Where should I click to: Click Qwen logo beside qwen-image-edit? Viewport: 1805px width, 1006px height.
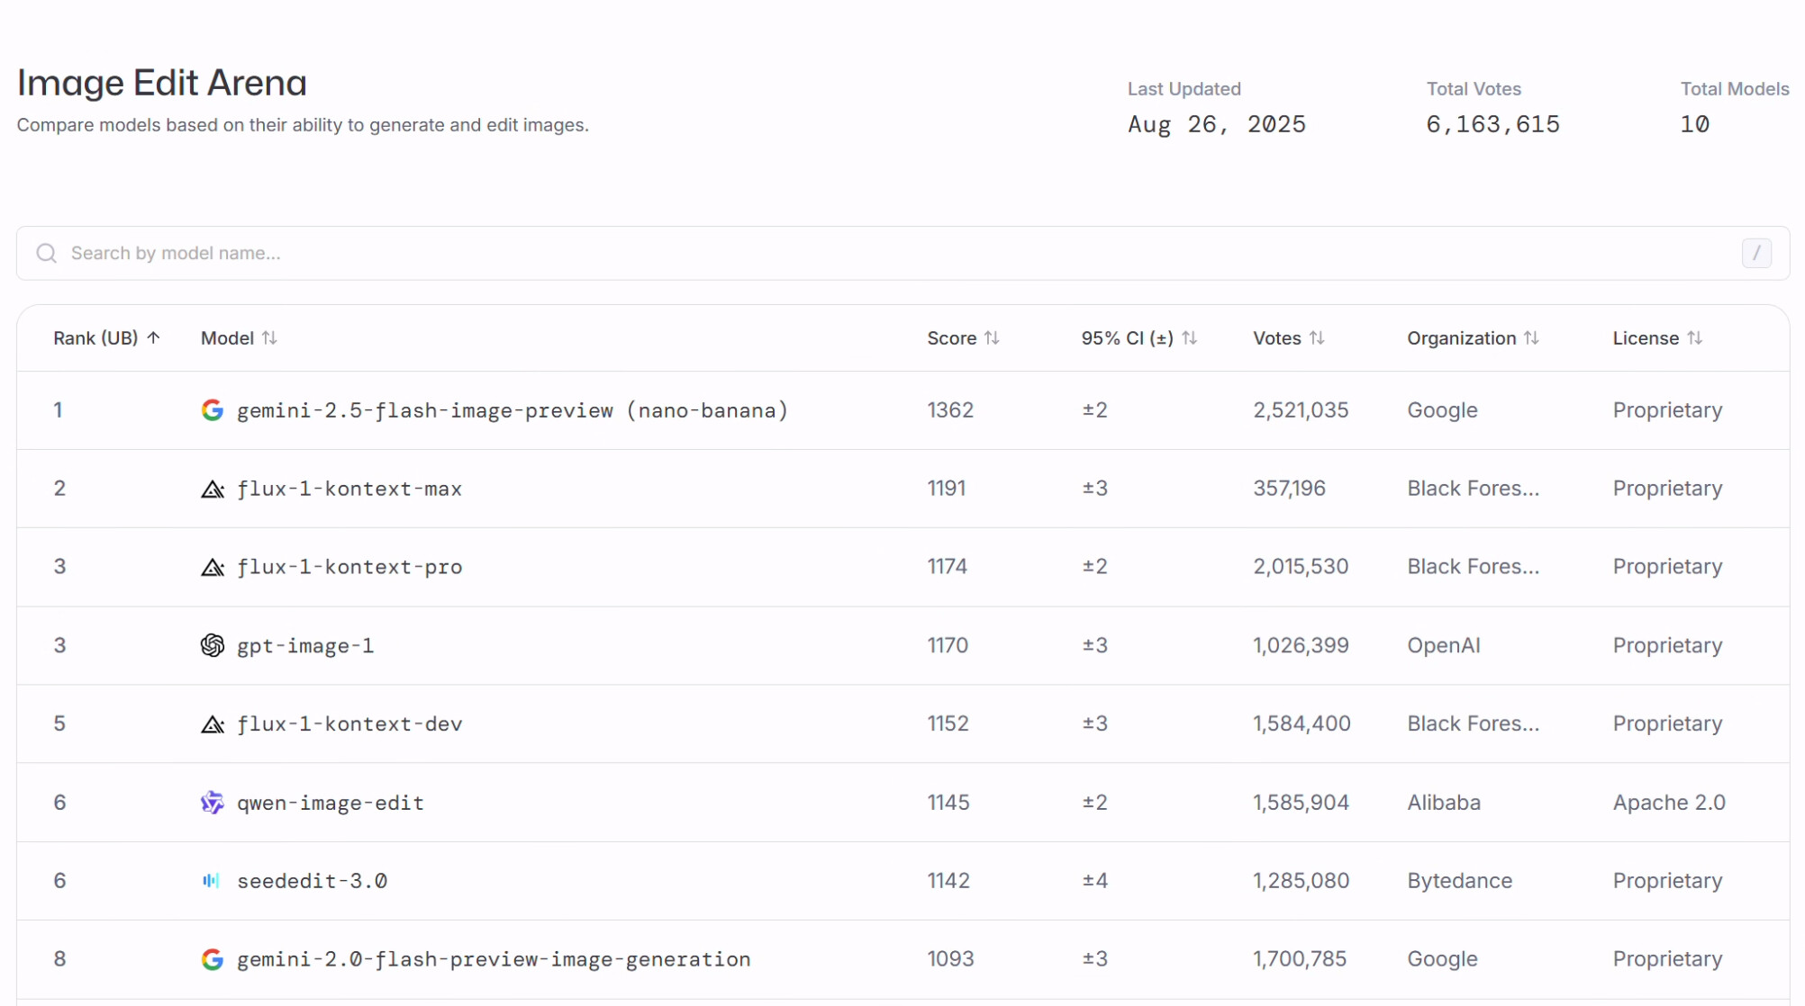click(213, 802)
